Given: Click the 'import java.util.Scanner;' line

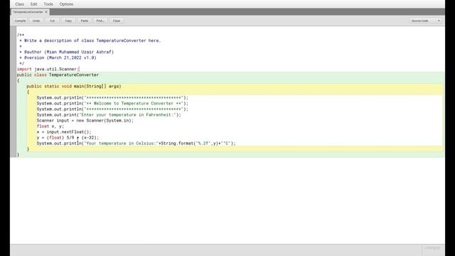Looking at the screenshot, I should pos(48,69).
